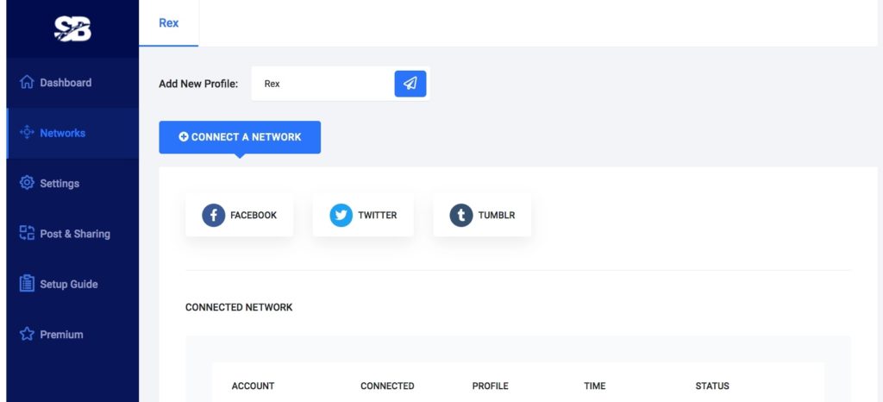
Task: Connect a Tumblr account
Action: coord(482,215)
